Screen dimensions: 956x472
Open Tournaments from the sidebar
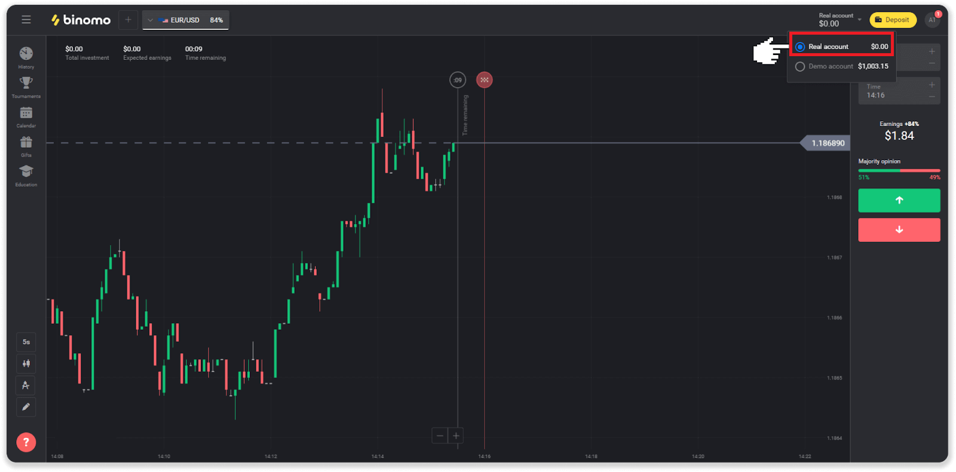pyautogui.click(x=26, y=86)
